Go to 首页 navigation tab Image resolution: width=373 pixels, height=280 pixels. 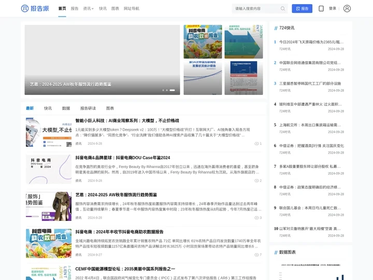coord(62,9)
